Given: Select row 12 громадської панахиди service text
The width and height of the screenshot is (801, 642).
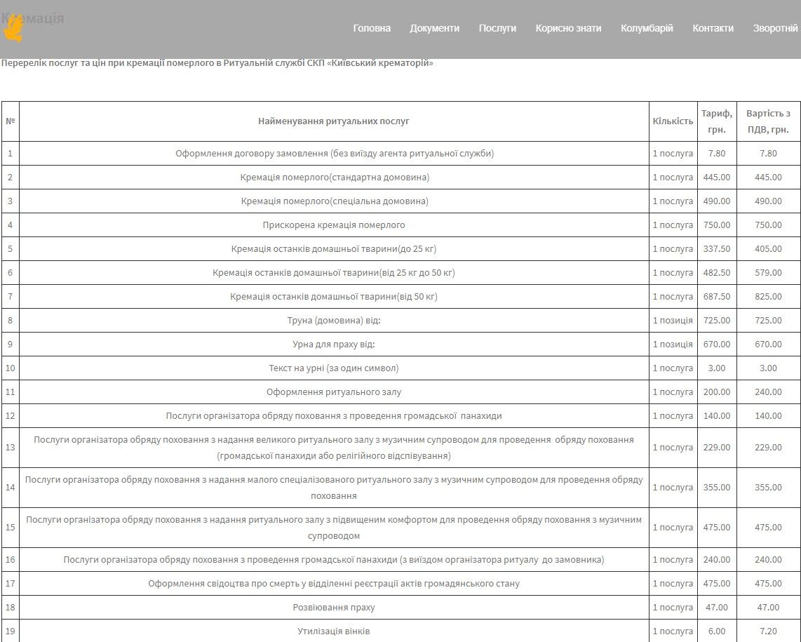Looking at the screenshot, I should tap(334, 416).
